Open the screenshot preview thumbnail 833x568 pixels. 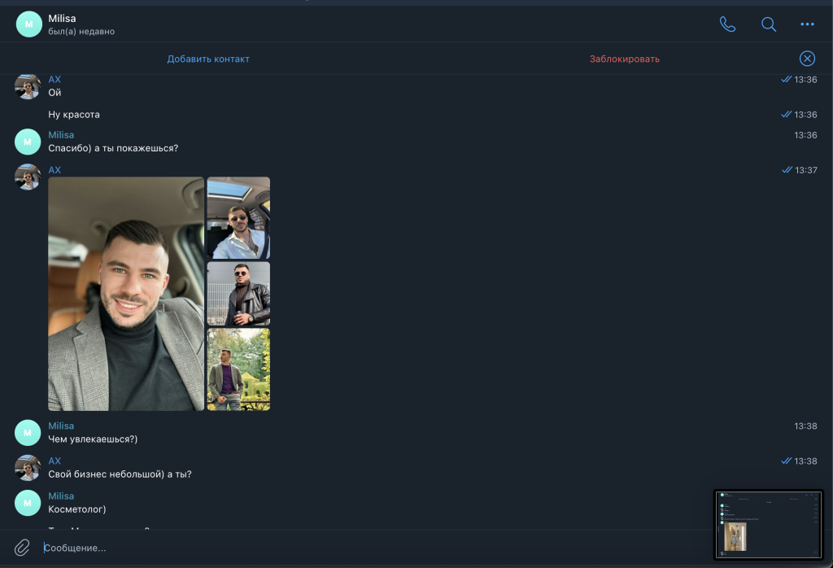[768, 525]
